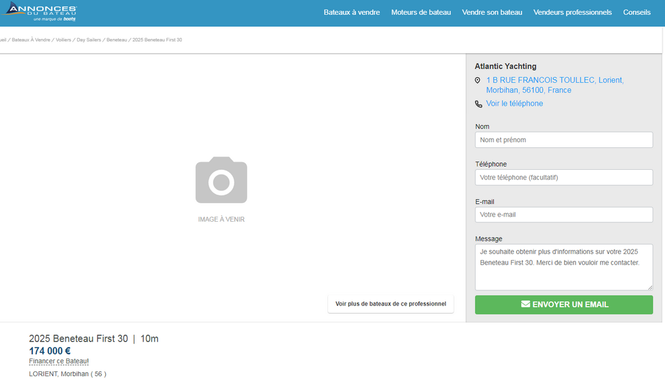Reveal seller phone via Voir le téléphone
The image size is (665, 389).
(x=514, y=104)
